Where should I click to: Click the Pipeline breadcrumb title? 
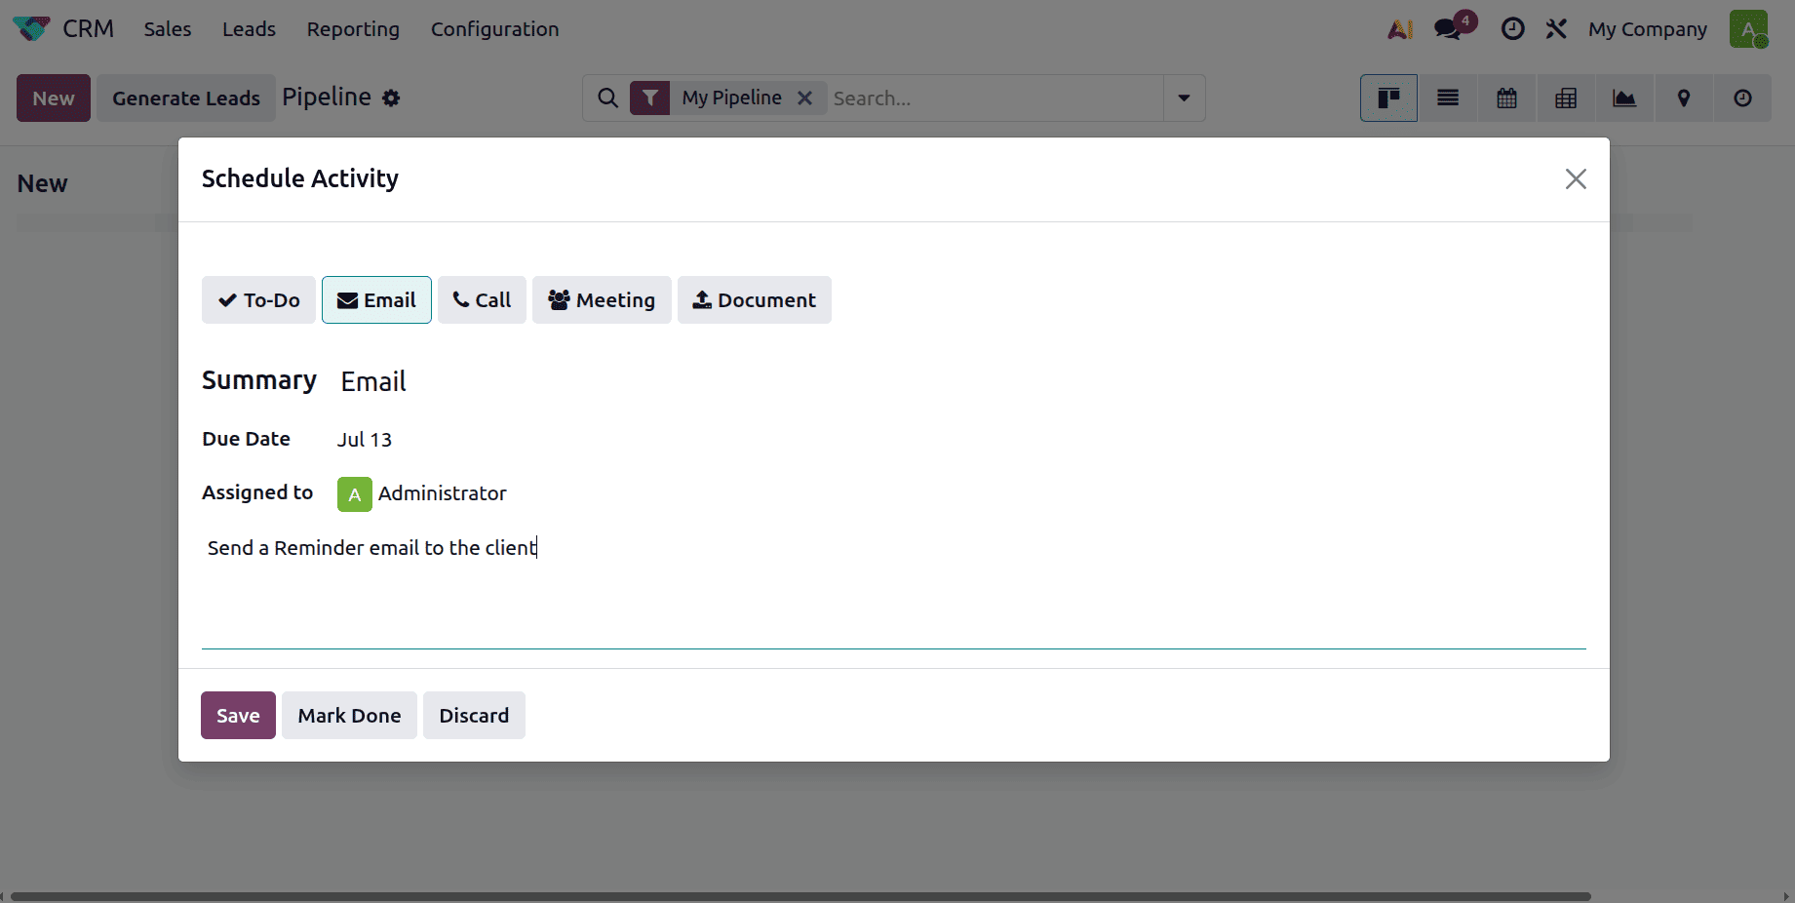[327, 98]
